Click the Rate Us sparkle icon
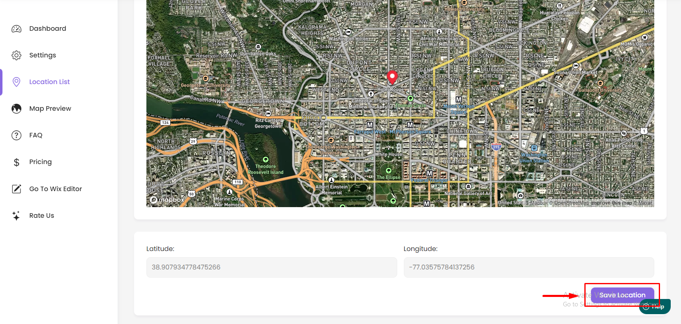 16,215
